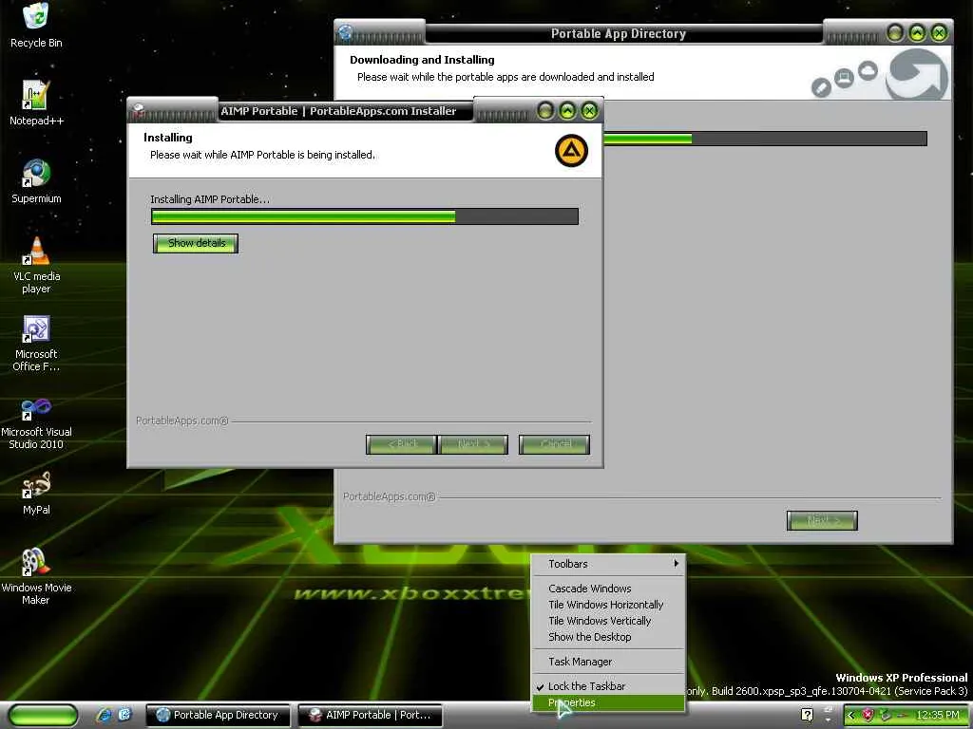The image size is (973, 729).
Task: Click the 12:35 PM taskbar clock
Action: click(x=938, y=715)
